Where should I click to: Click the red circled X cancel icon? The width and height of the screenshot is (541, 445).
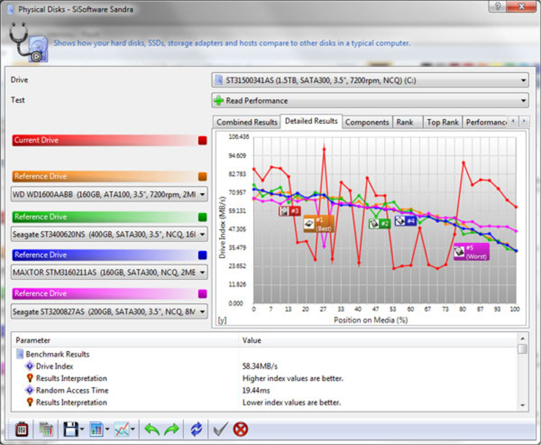[240, 429]
